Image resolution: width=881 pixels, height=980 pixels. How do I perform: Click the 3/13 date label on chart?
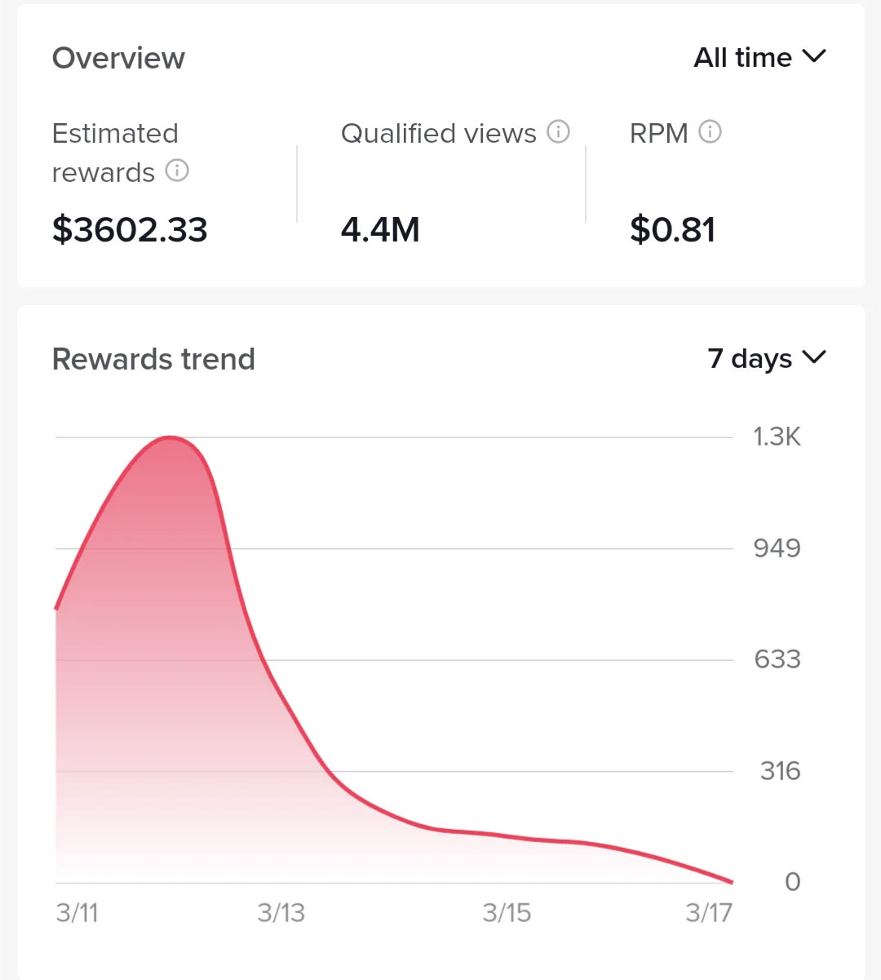point(281,912)
